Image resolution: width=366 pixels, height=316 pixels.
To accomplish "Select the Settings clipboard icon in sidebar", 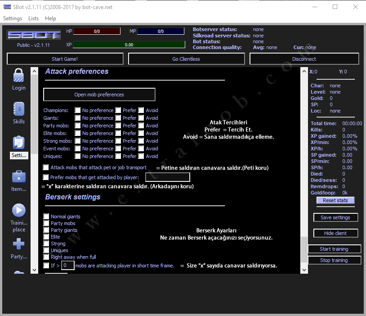I will click(x=19, y=143).
